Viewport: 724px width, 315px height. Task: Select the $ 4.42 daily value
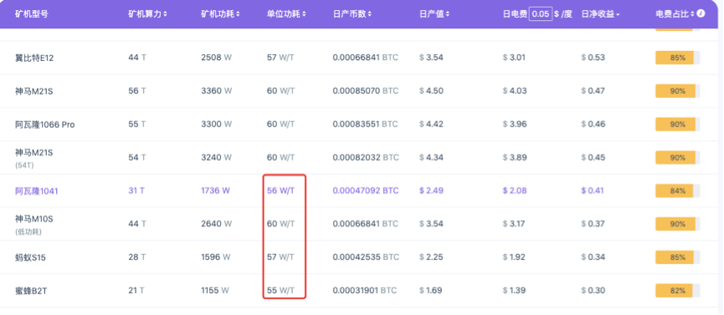coord(431,124)
